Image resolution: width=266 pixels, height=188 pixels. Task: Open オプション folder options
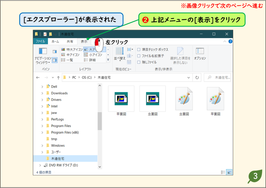click(x=200, y=54)
